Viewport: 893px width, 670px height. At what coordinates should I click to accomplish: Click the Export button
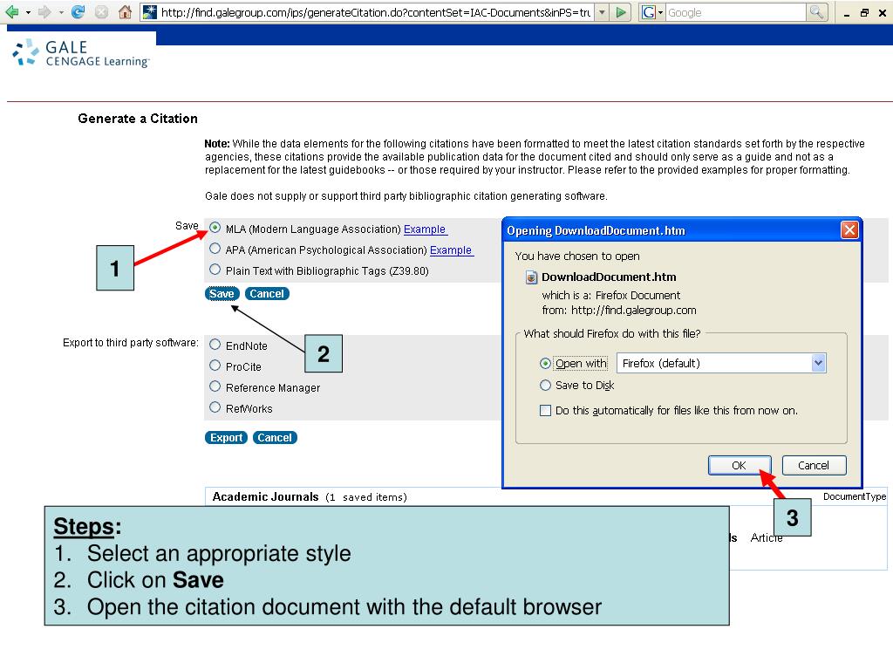226,438
